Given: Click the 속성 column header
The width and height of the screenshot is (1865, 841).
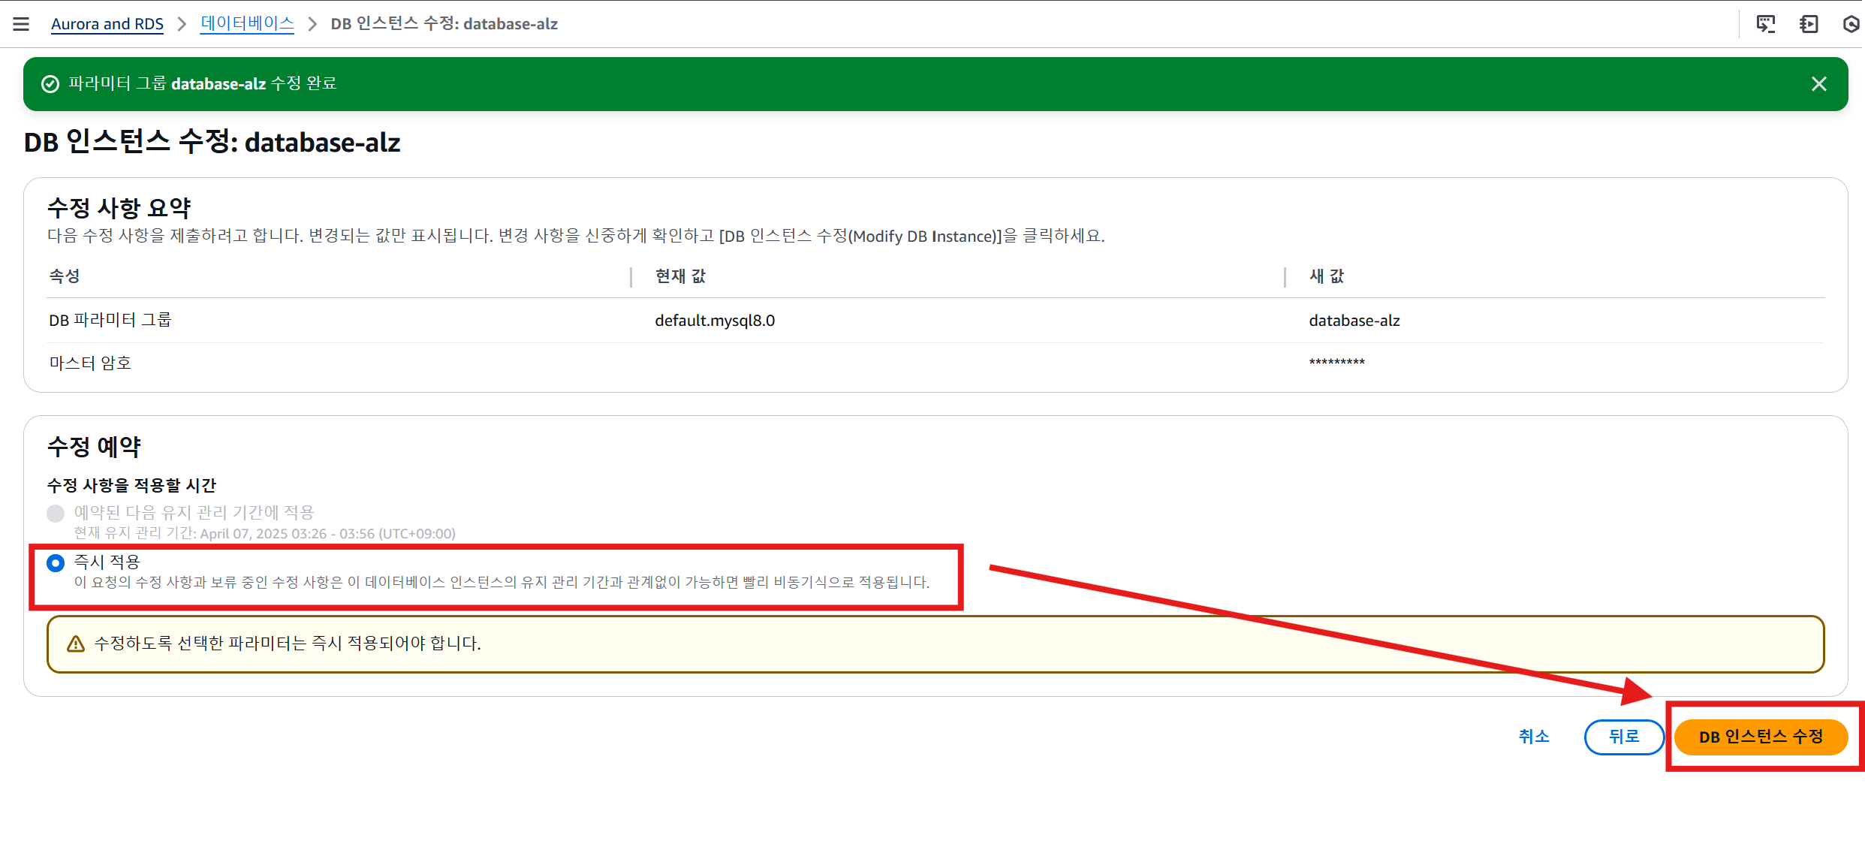Looking at the screenshot, I should click(x=65, y=276).
